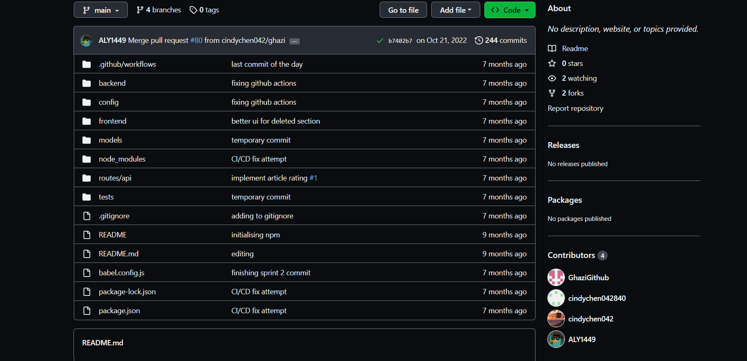747x361 pixels.
Task: Open the star icon for 0 stars
Action: coord(552,63)
